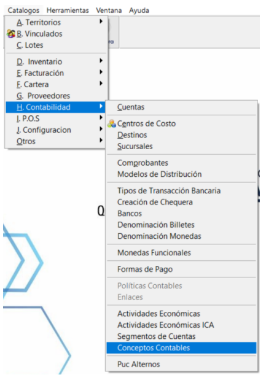Open the Herramientas menu
This screenshot has width=266, height=380.
[x=68, y=10]
